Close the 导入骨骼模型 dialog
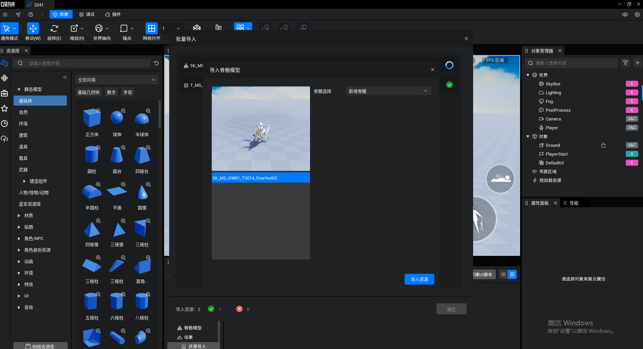This screenshot has height=349, width=643. pyautogui.click(x=432, y=70)
